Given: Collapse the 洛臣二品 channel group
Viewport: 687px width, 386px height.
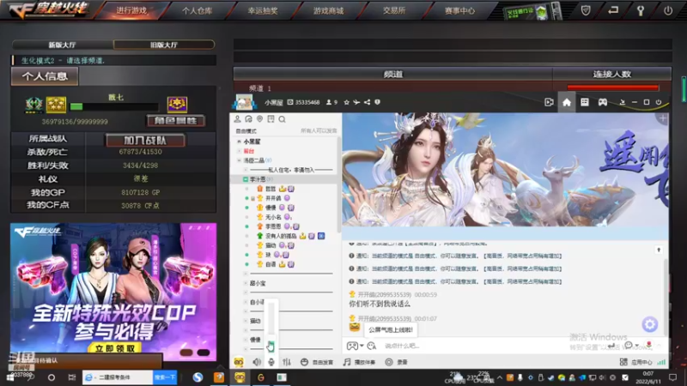Looking at the screenshot, I should 239,160.
